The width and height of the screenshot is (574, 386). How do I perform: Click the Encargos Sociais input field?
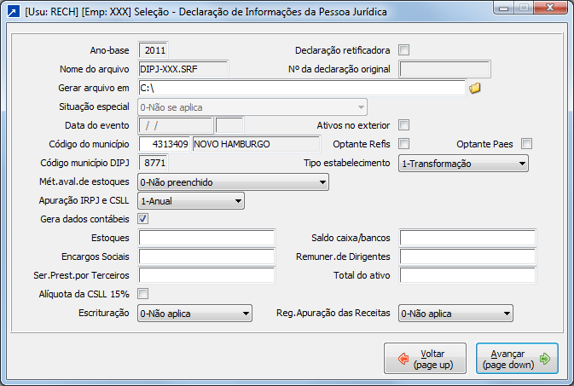(x=206, y=256)
